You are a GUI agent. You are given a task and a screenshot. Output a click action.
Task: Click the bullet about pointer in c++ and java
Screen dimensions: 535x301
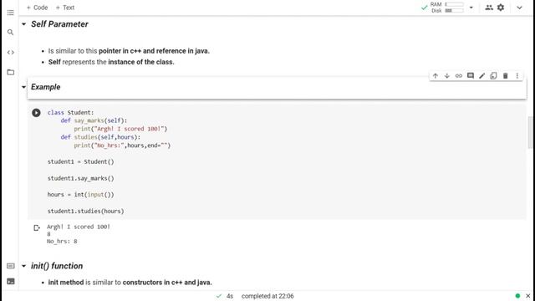(129, 51)
